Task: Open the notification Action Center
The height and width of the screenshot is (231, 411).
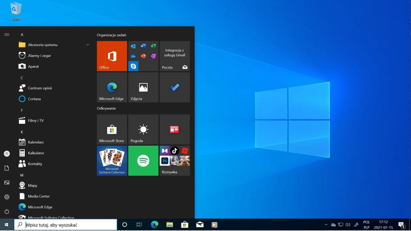Action: point(401,225)
